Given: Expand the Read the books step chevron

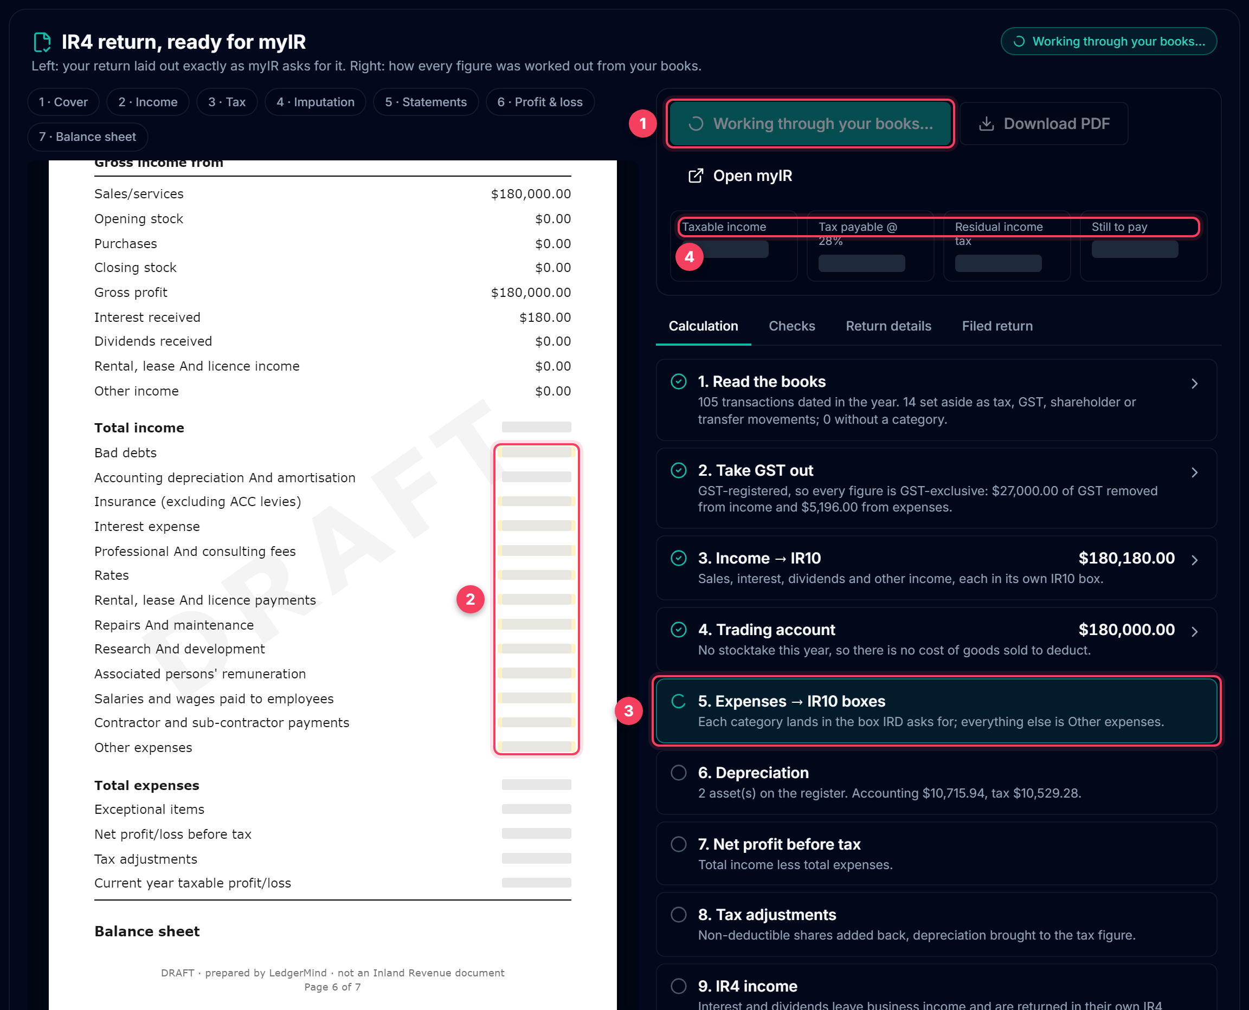Looking at the screenshot, I should tap(1194, 384).
